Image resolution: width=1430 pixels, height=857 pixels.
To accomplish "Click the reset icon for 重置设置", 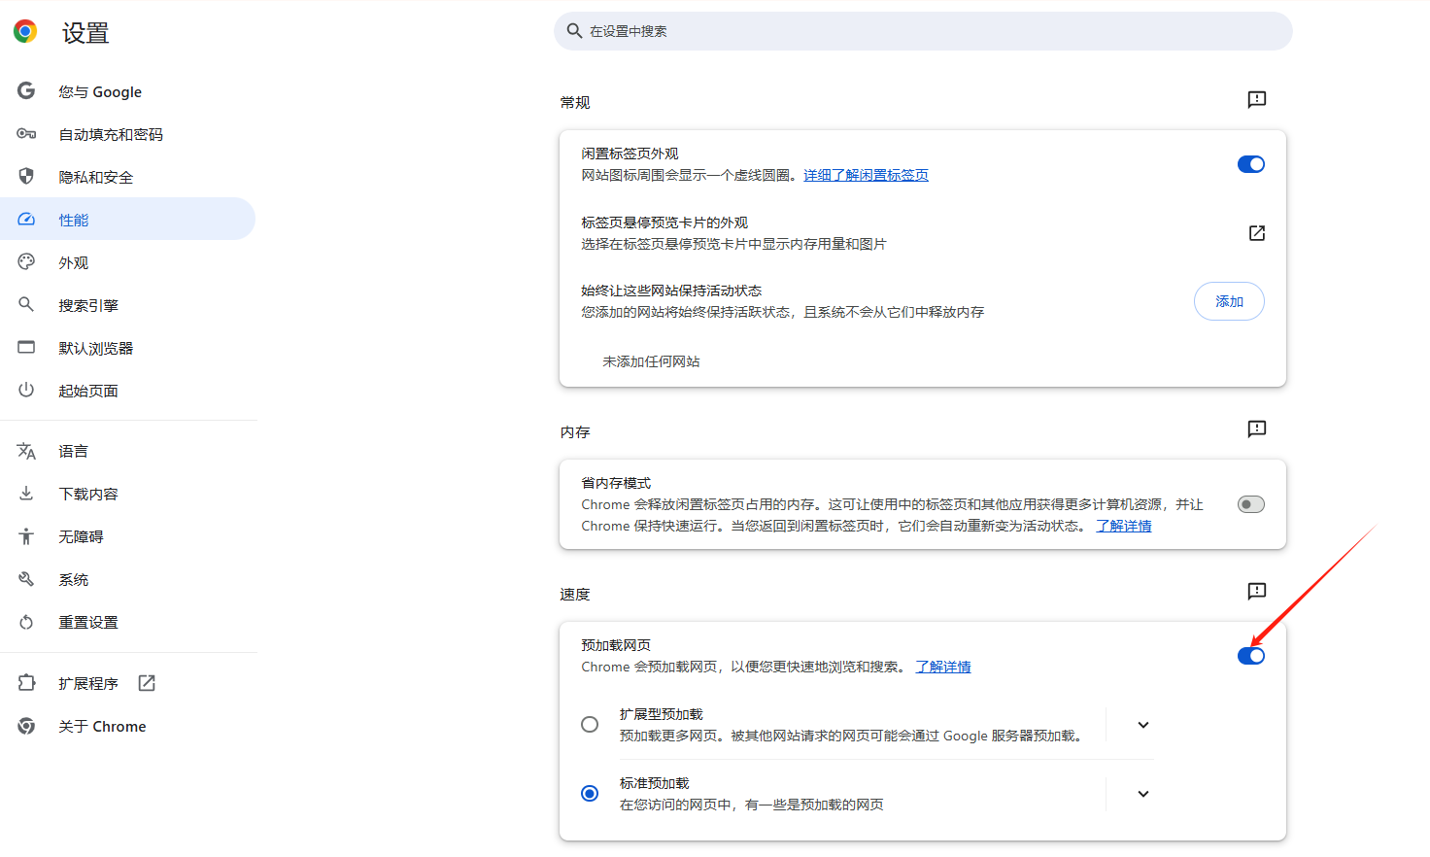I will 26,622.
